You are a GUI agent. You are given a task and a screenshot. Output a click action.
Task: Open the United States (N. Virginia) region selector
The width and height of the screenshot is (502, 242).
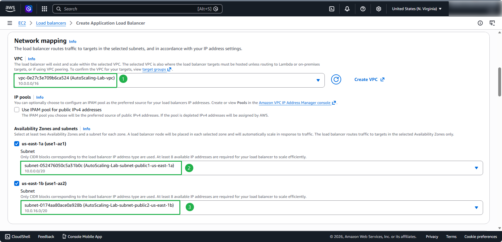click(x=417, y=9)
